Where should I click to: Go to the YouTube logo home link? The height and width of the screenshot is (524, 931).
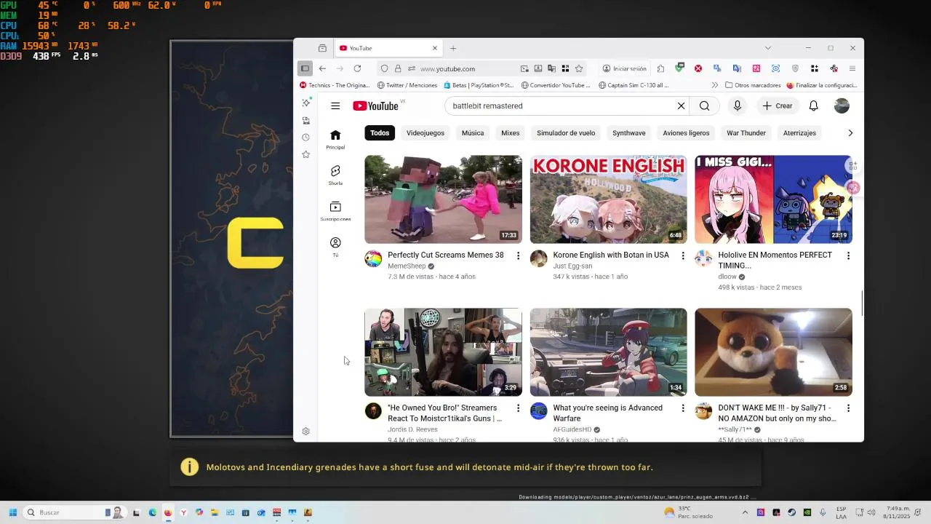coord(375,106)
